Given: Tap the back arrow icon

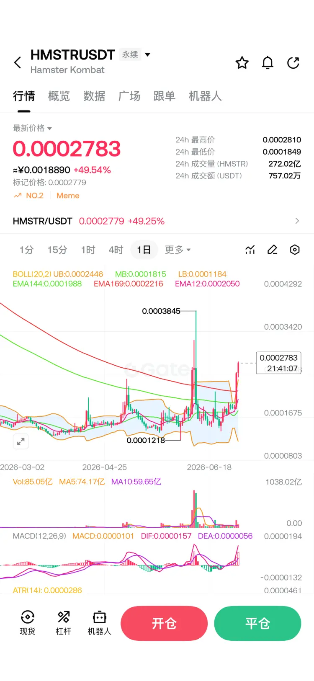Looking at the screenshot, I should [x=18, y=63].
